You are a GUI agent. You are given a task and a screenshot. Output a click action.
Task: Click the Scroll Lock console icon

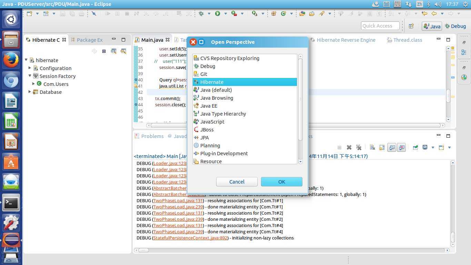click(382, 147)
